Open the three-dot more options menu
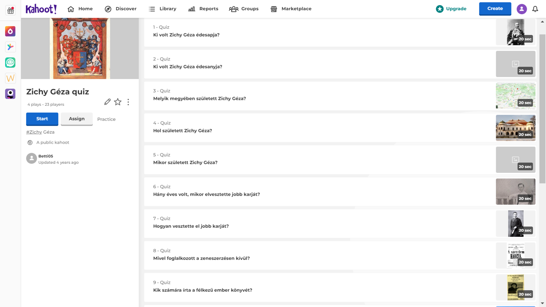This screenshot has height=307, width=546. point(128,102)
